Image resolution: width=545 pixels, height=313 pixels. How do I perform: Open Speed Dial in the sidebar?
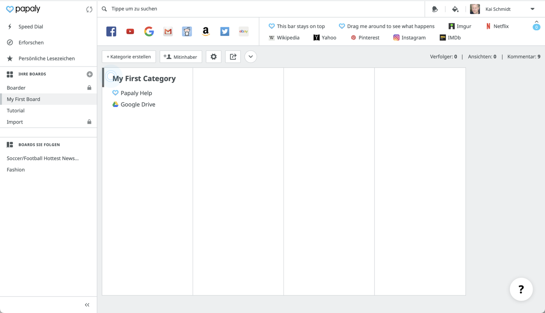point(31,27)
